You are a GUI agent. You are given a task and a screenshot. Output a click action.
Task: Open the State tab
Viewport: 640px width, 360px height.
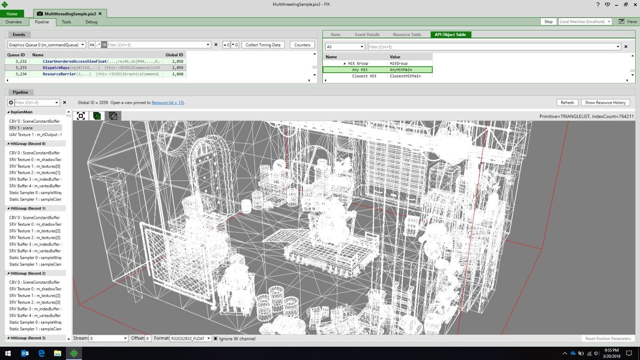pyautogui.click(x=336, y=34)
